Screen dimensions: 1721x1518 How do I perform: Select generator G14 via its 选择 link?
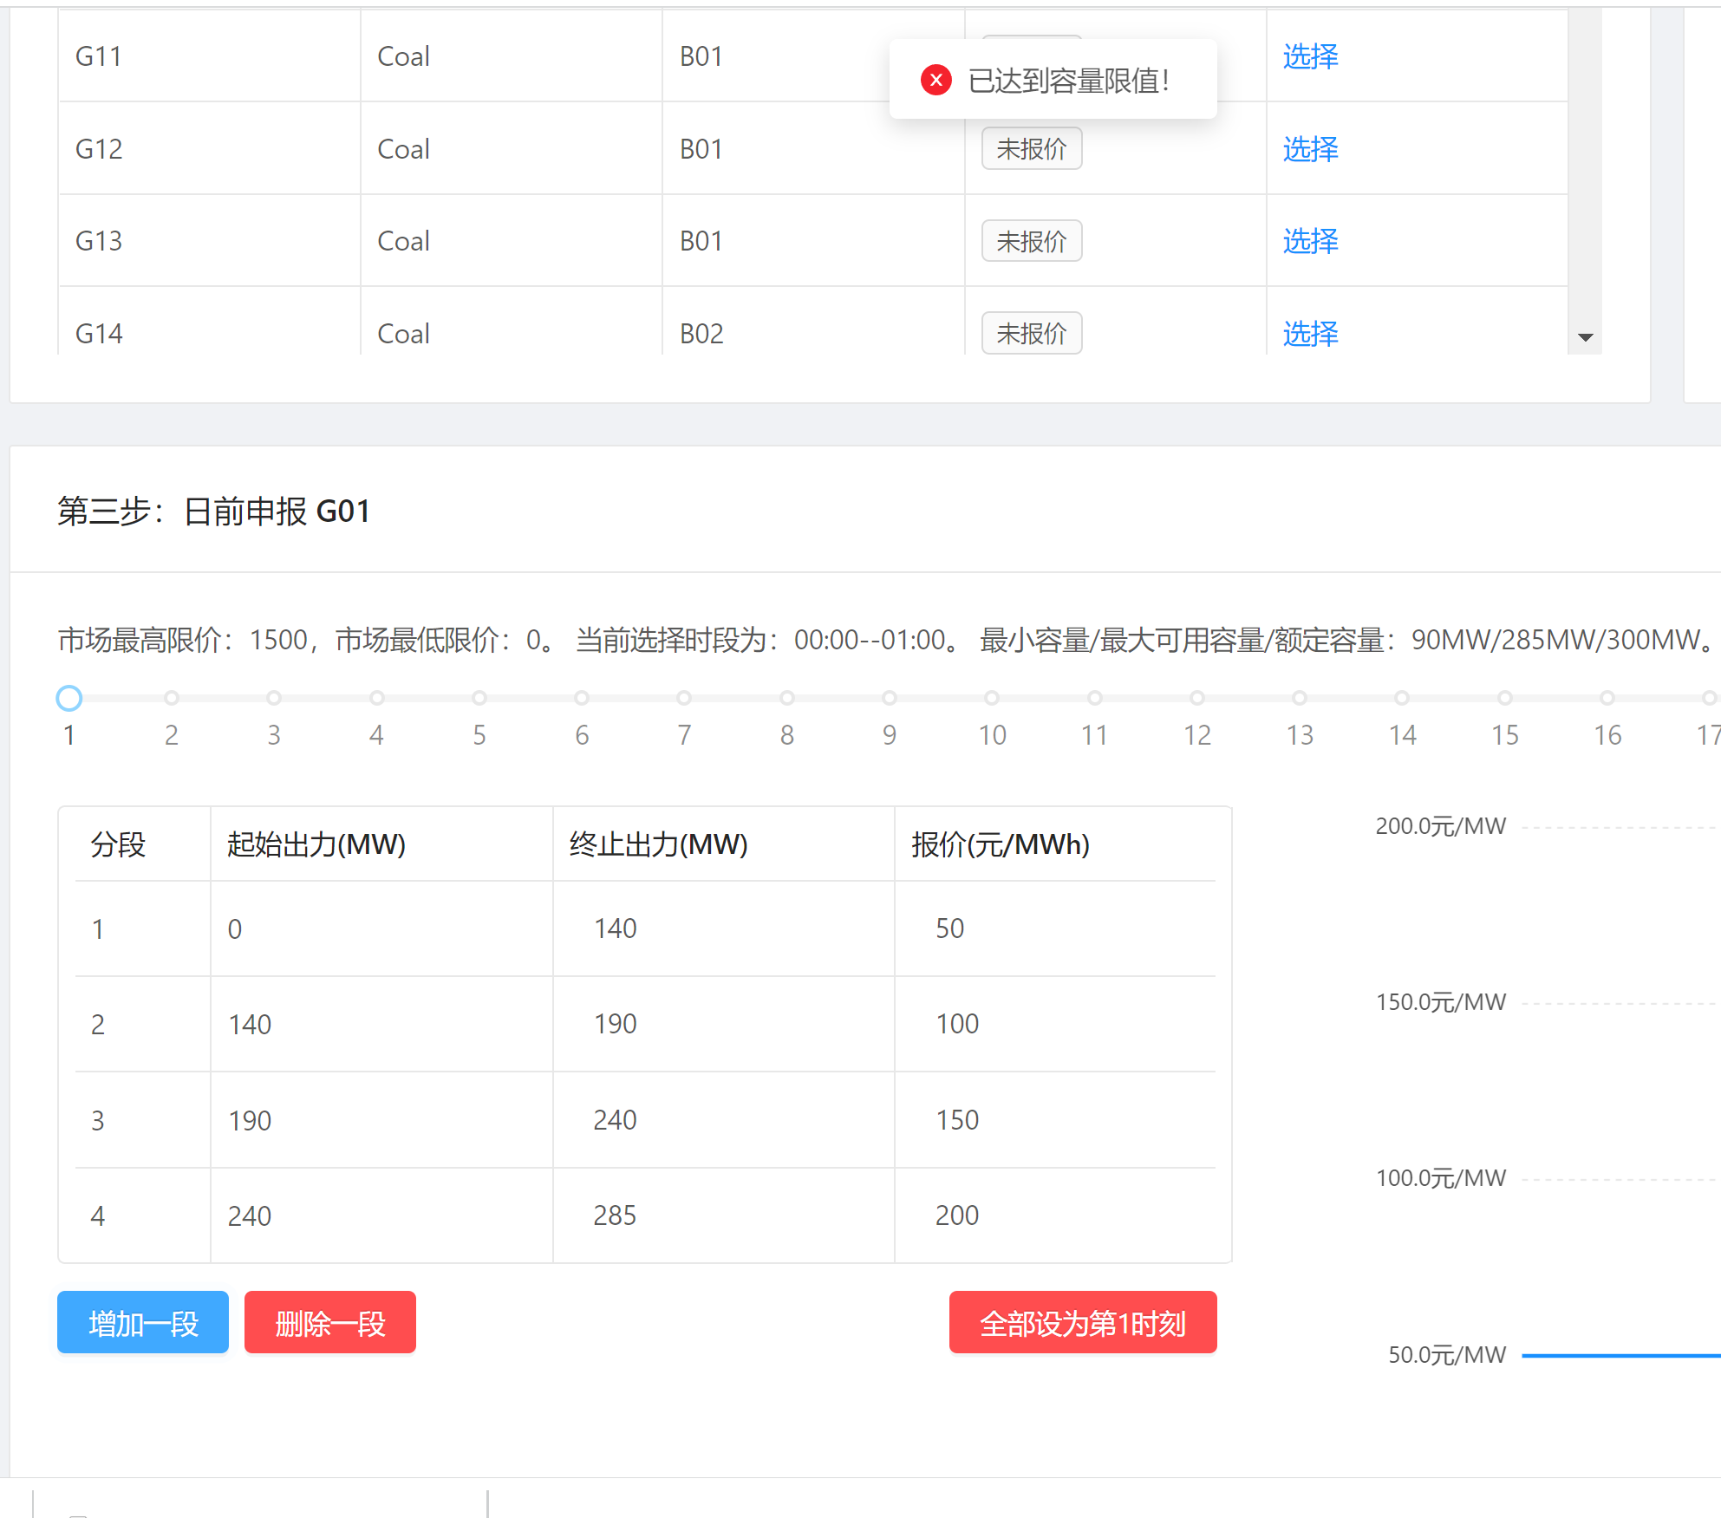tap(1310, 334)
